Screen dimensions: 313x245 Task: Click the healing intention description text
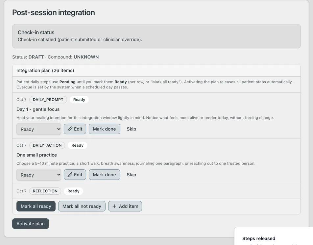[145, 118]
